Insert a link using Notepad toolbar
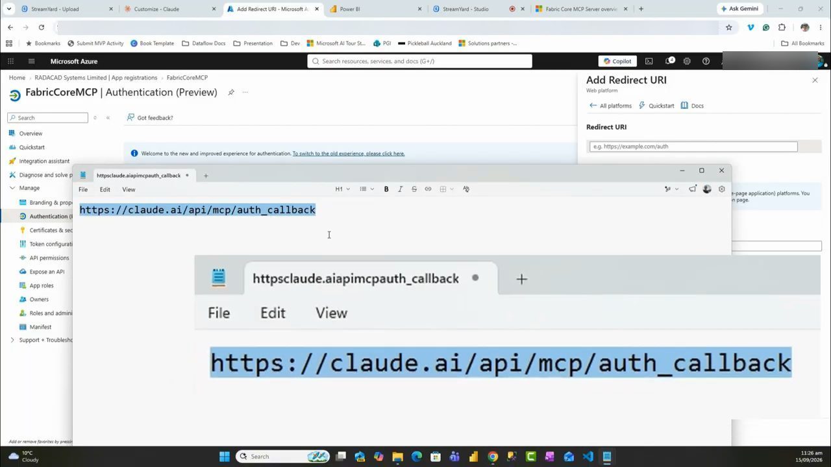The width and height of the screenshot is (831, 467). click(428, 189)
